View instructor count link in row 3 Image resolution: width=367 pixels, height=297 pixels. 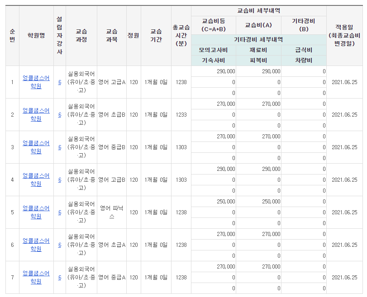coord(59,147)
